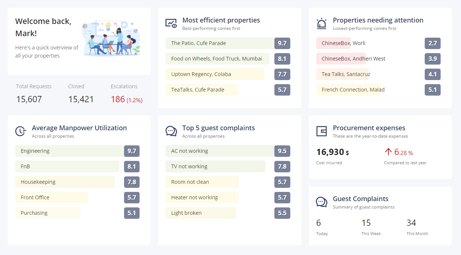This screenshot has height=255, width=461.
Task: Click the Top 5 guest complaints chat icon
Action: tap(171, 131)
